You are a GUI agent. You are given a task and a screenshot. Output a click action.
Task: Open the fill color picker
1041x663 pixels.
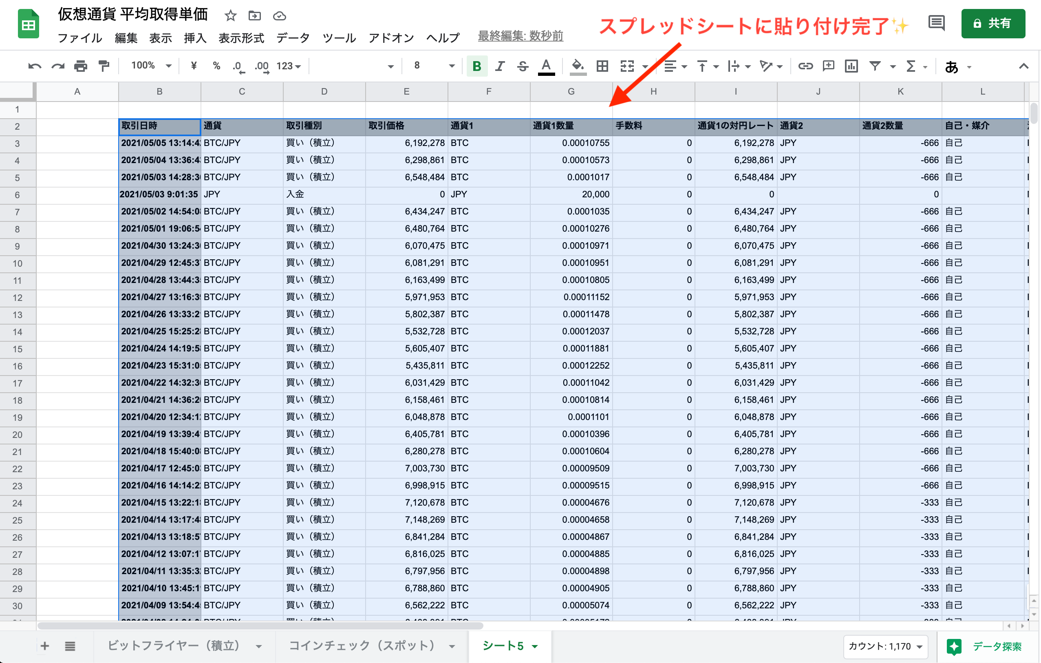pyautogui.click(x=578, y=66)
